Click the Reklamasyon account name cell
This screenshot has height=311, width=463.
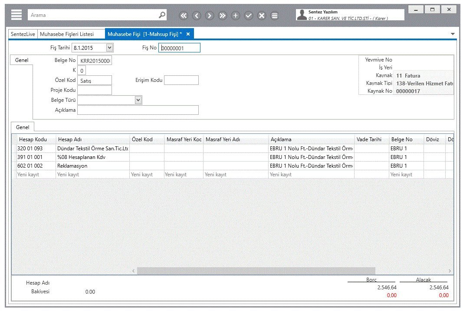click(x=92, y=165)
